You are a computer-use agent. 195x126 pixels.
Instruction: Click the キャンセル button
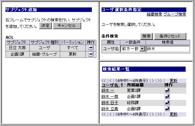click(67, 26)
